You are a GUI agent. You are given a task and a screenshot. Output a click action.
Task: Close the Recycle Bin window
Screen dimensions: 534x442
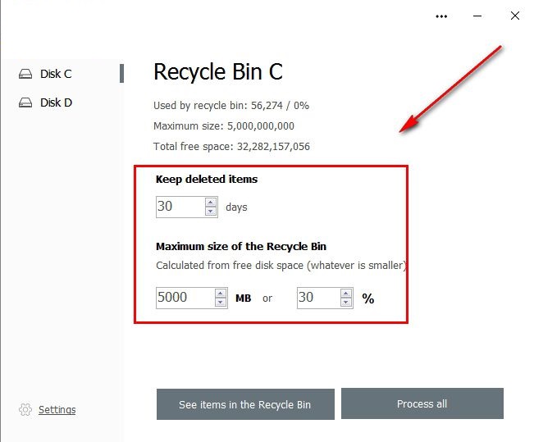[515, 16]
